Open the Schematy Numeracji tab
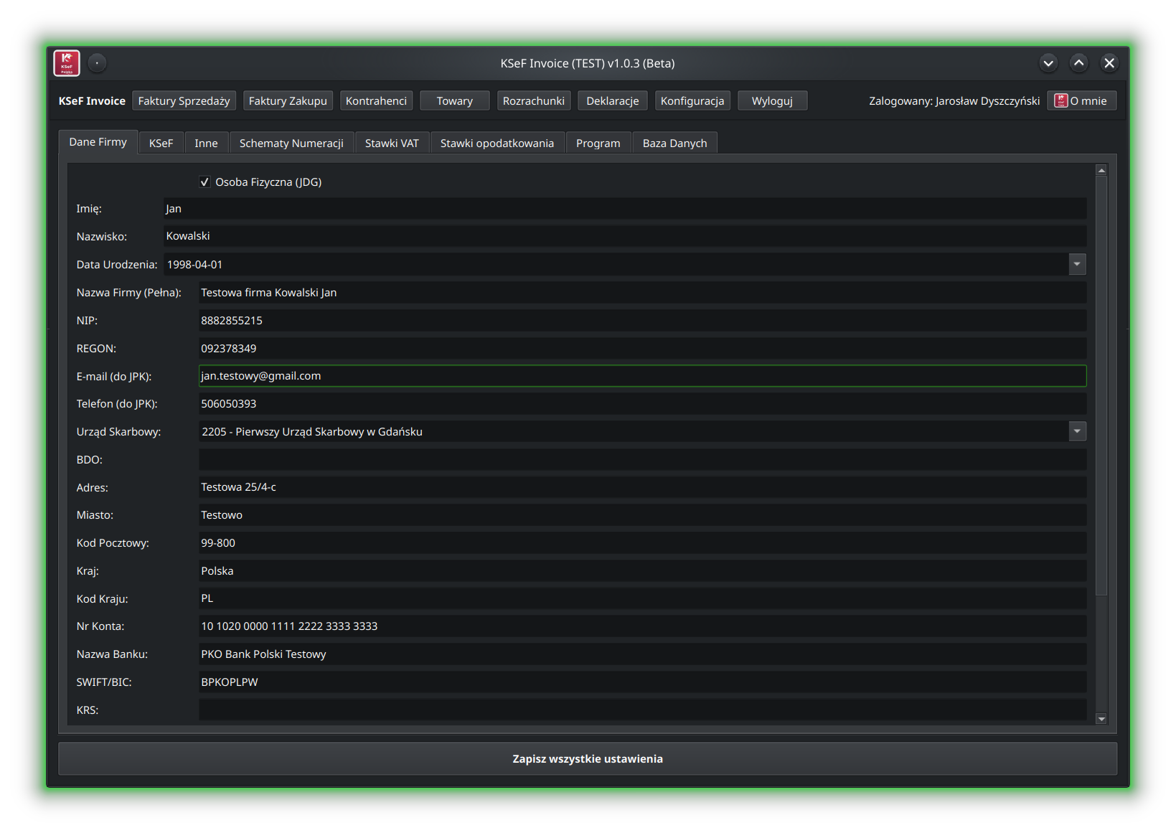1176x833 pixels. click(x=291, y=143)
